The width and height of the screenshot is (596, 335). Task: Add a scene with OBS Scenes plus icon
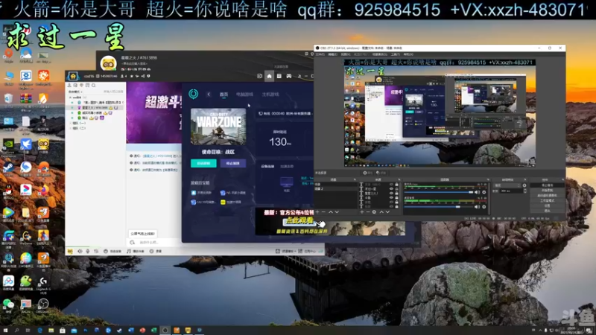pyautogui.click(x=317, y=212)
